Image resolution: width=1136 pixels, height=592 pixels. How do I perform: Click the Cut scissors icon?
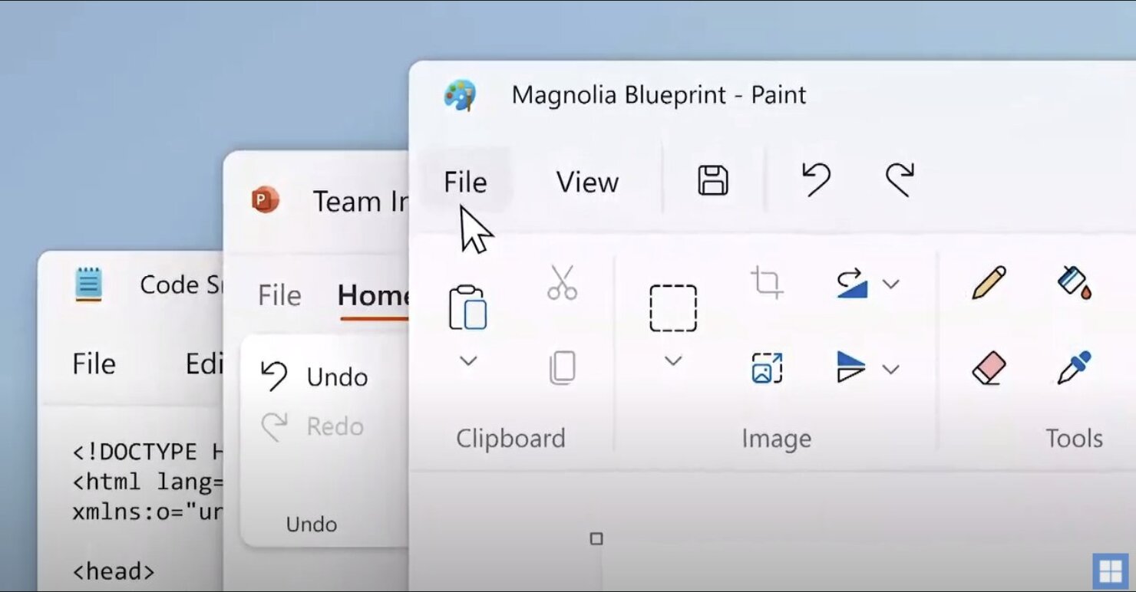pyautogui.click(x=562, y=282)
